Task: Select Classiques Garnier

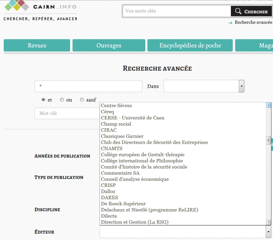Action: [x=183, y=136]
